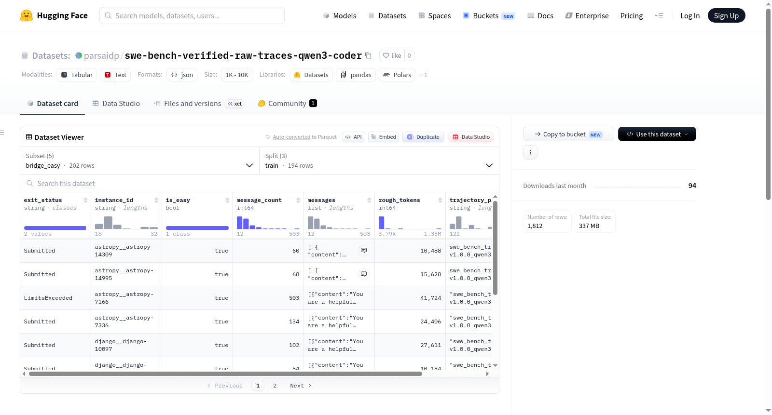
Task: Open Docs in the navigation bar
Action: click(x=540, y=16)
